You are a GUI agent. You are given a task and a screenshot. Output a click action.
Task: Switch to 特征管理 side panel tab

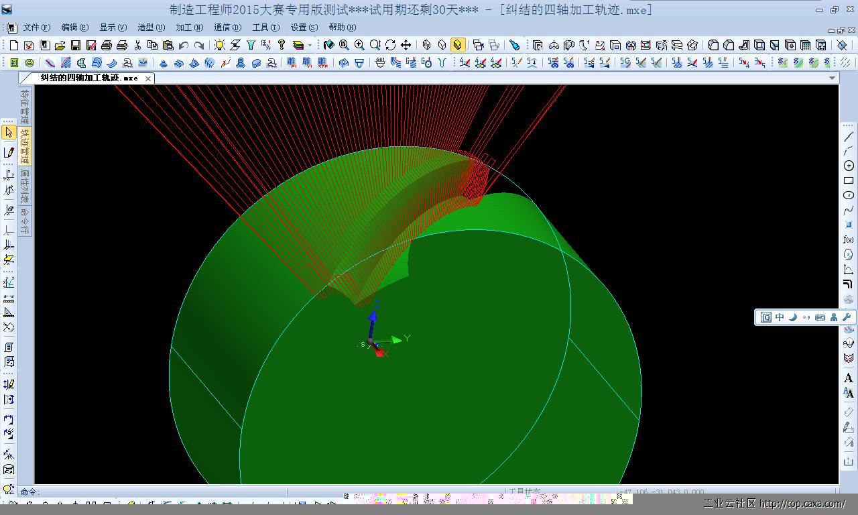(25, 107)
